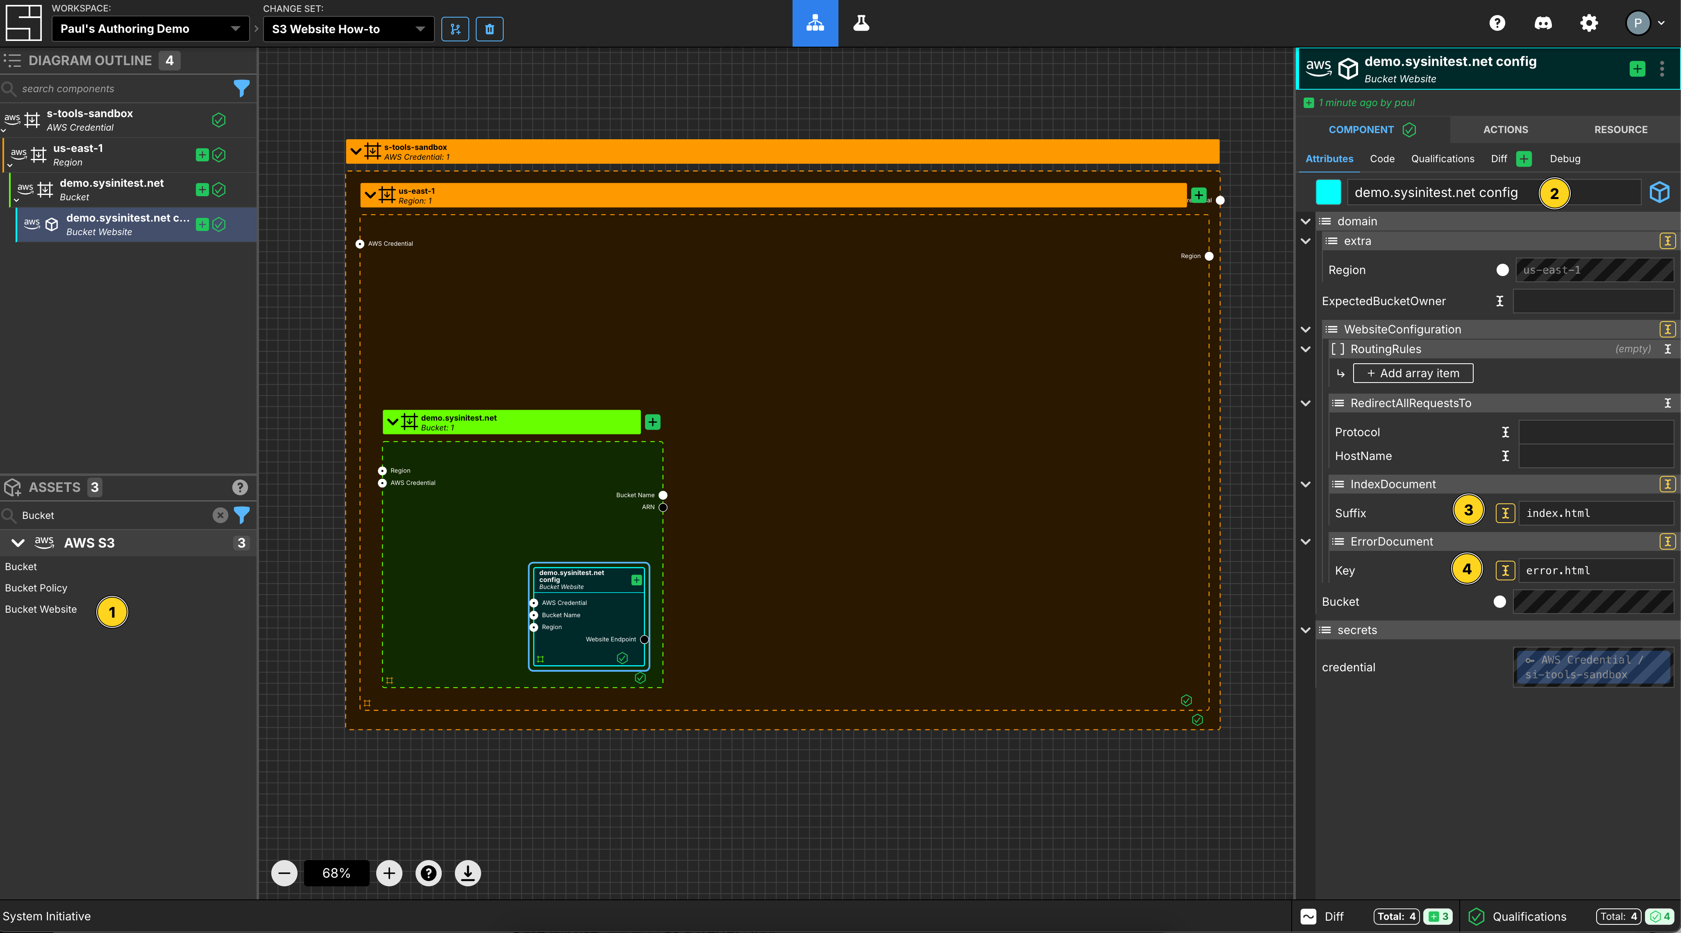Screen dimensions: 1681x933
Task: Download the diagram with the download icon
Action: 468,873
